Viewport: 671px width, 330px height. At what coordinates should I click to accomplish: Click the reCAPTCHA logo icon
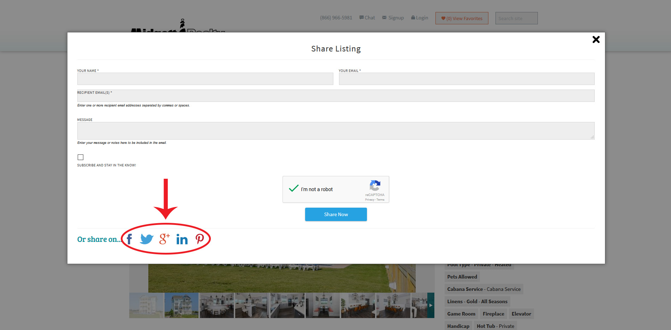coord(375,185)
